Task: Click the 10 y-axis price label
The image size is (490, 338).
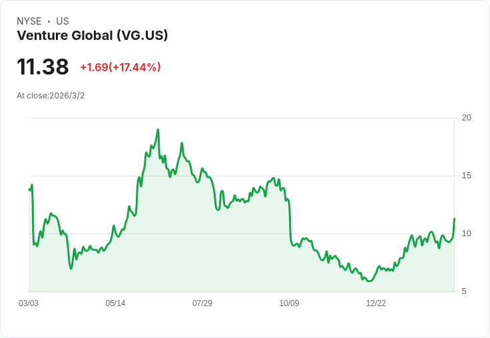Action: pos(466,234)
